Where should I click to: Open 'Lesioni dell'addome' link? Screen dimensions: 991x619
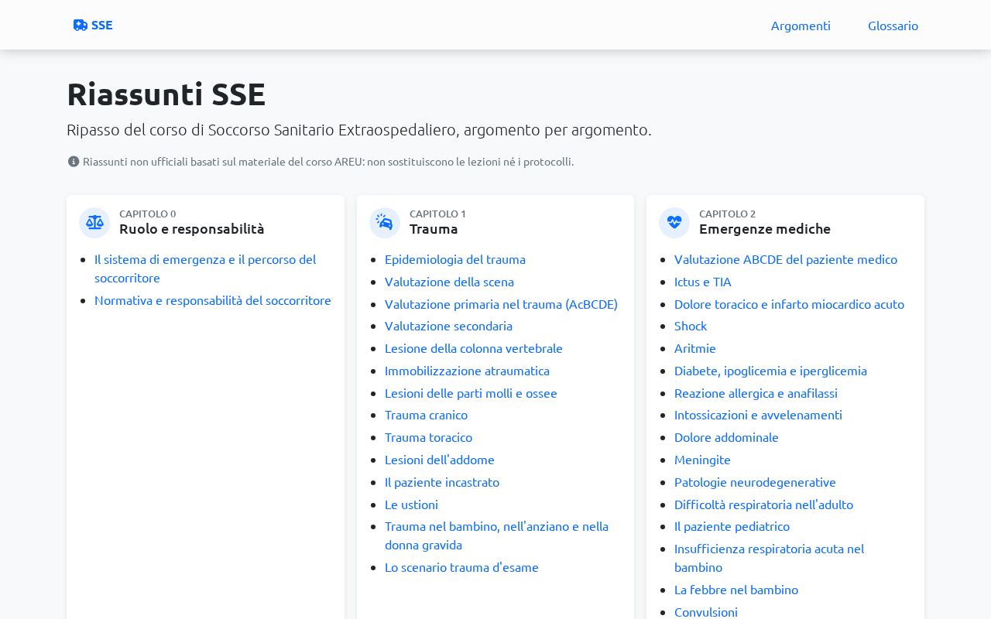point(440,460)
